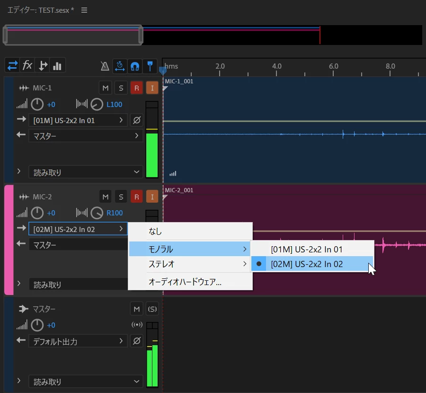Open MIC-2 output selector マスター

(x=78, y=245)
